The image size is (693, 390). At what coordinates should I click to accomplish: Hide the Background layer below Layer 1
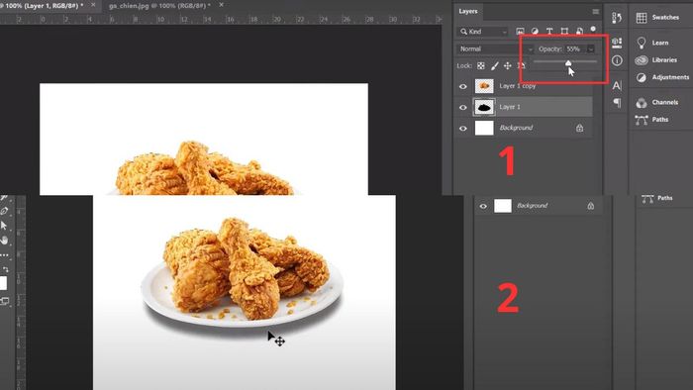tap(462, 129)
